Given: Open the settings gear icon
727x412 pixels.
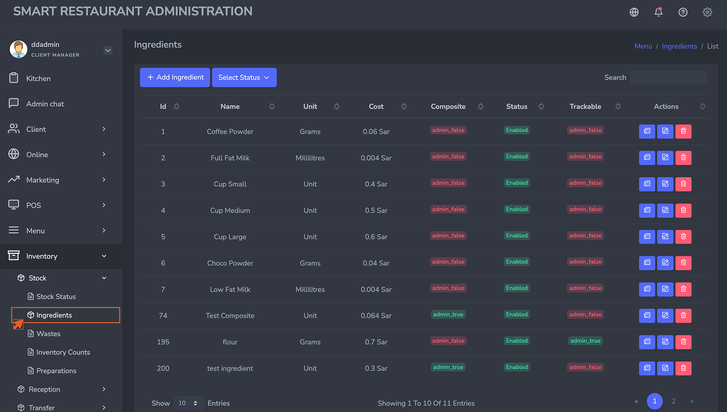Looking at the screenshot, I should pyautogui.click(x=707, y=12).
